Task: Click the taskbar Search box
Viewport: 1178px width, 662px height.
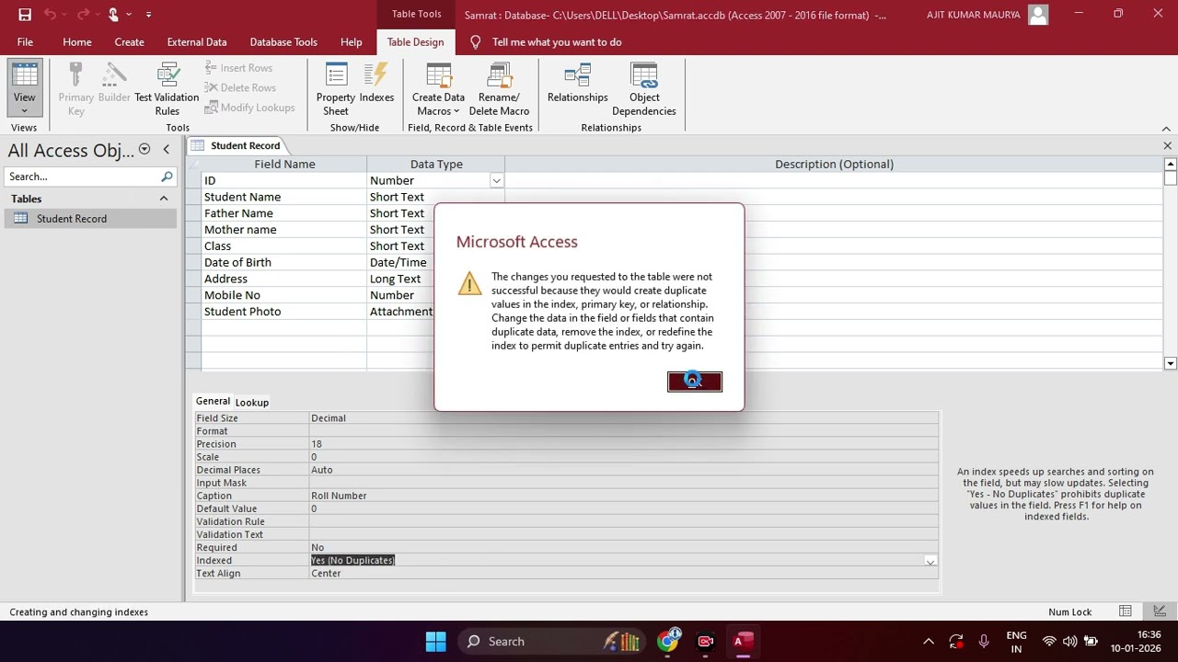Action: [x=553, y=641]
